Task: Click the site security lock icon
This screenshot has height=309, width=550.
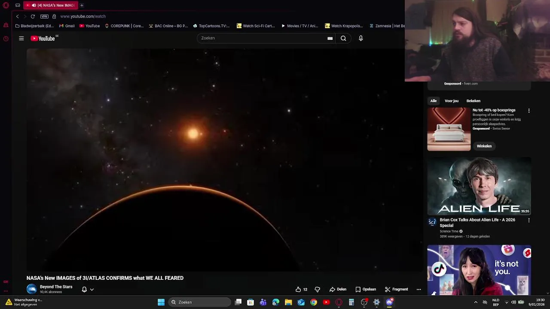Action: click(54, 16)
